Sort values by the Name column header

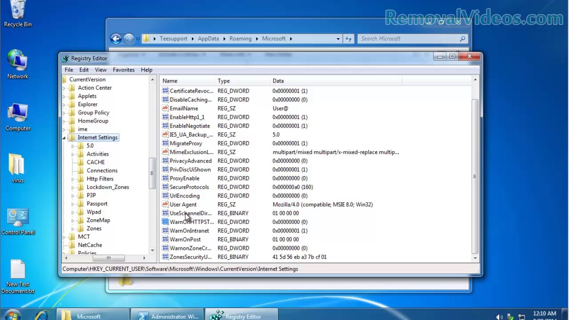click(187, 81)
